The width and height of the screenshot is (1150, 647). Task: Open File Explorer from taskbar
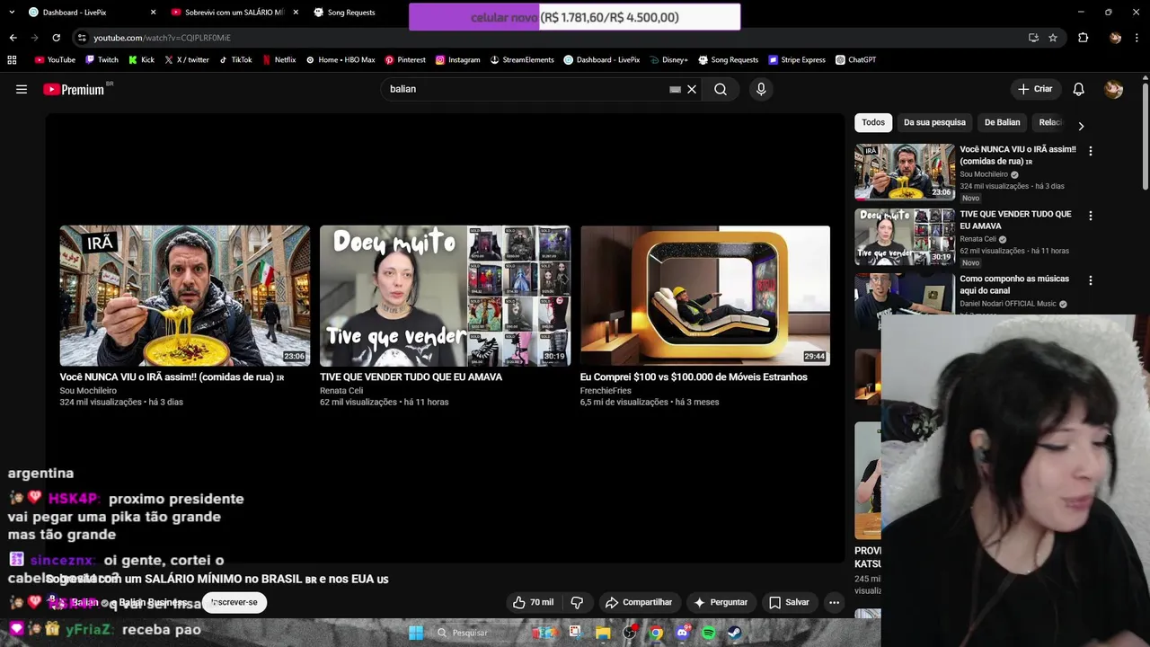coord(603,633)
